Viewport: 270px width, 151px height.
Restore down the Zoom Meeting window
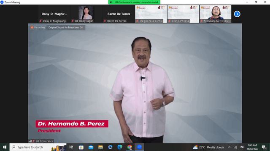pyautogui.click(x=256, y=2)
